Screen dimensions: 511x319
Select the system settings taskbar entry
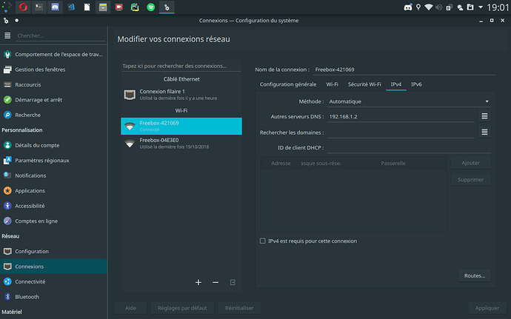(167, 7)
